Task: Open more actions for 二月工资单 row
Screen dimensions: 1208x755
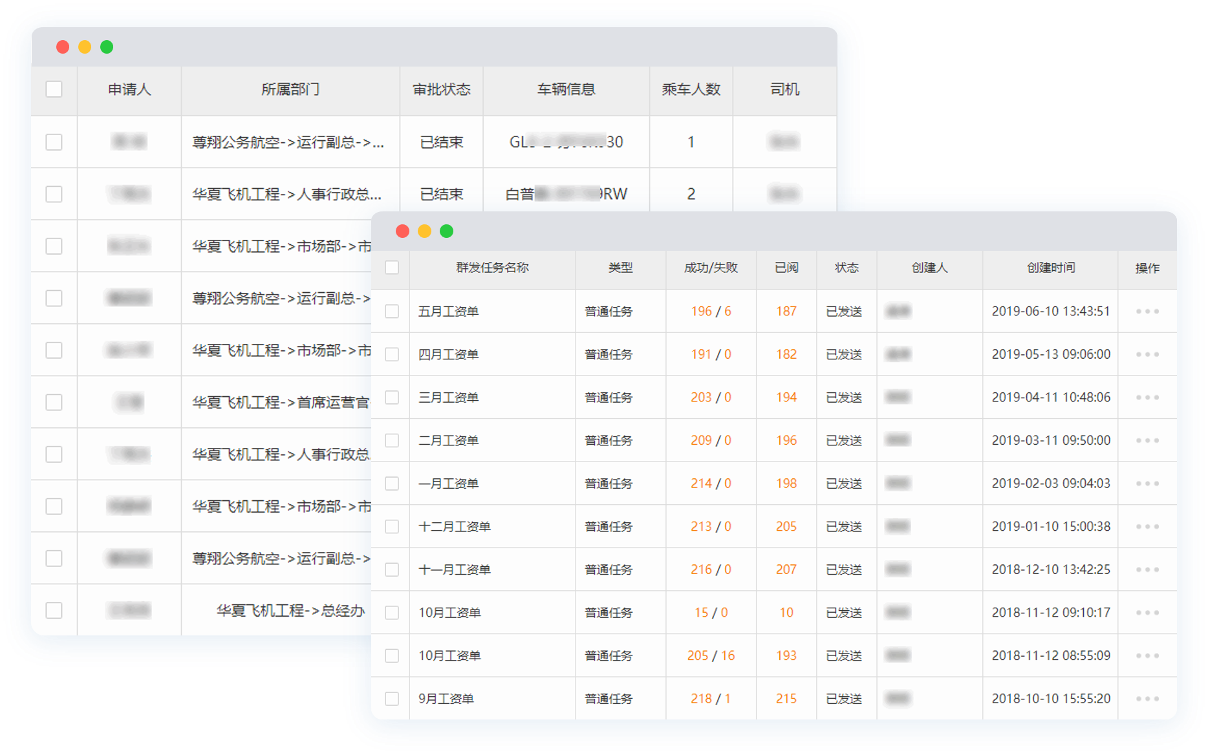Action: point(1147,440)
